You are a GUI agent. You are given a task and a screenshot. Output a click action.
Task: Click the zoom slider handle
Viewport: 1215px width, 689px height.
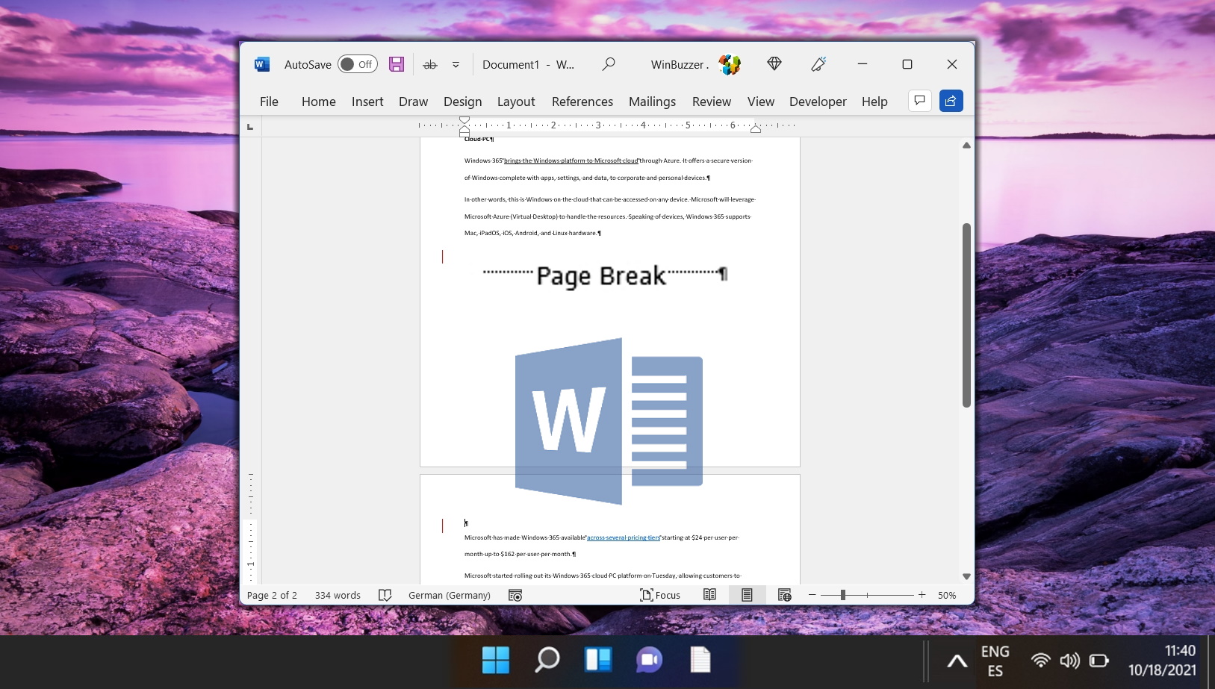[842, 595]
